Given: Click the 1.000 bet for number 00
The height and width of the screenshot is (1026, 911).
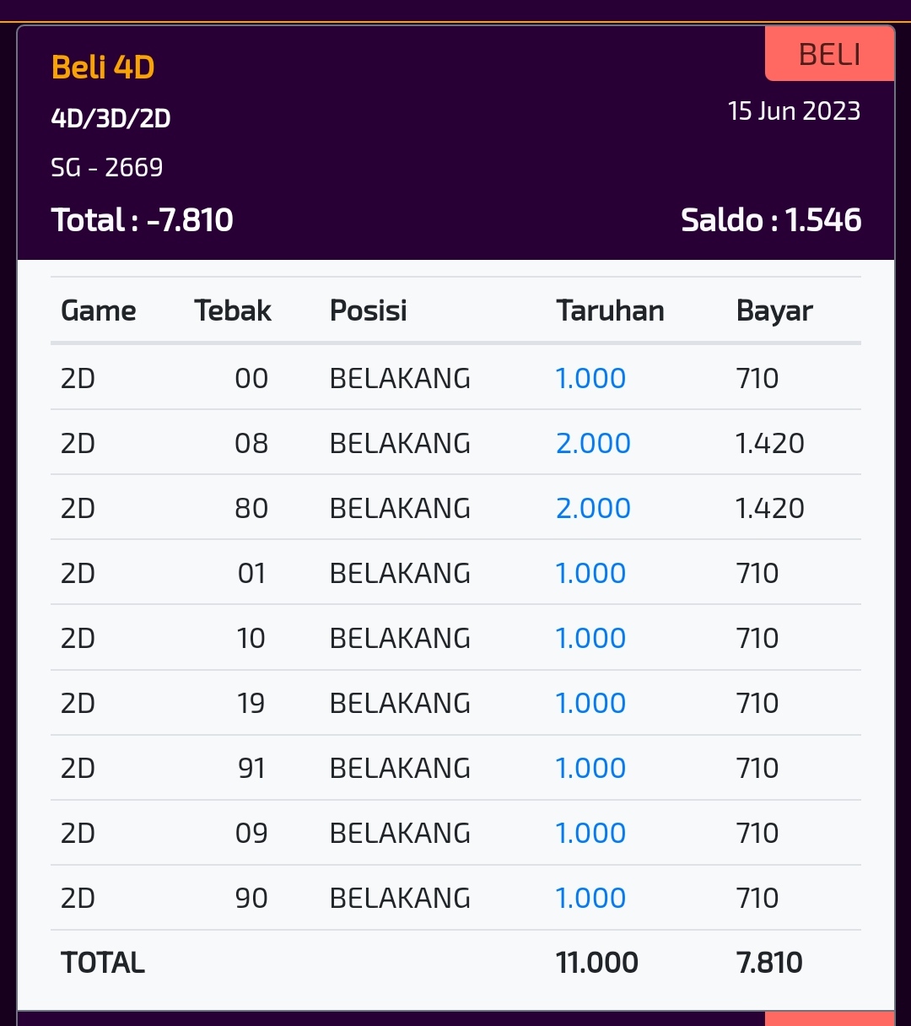Looking at the screenshot, I should pos(590,378).
